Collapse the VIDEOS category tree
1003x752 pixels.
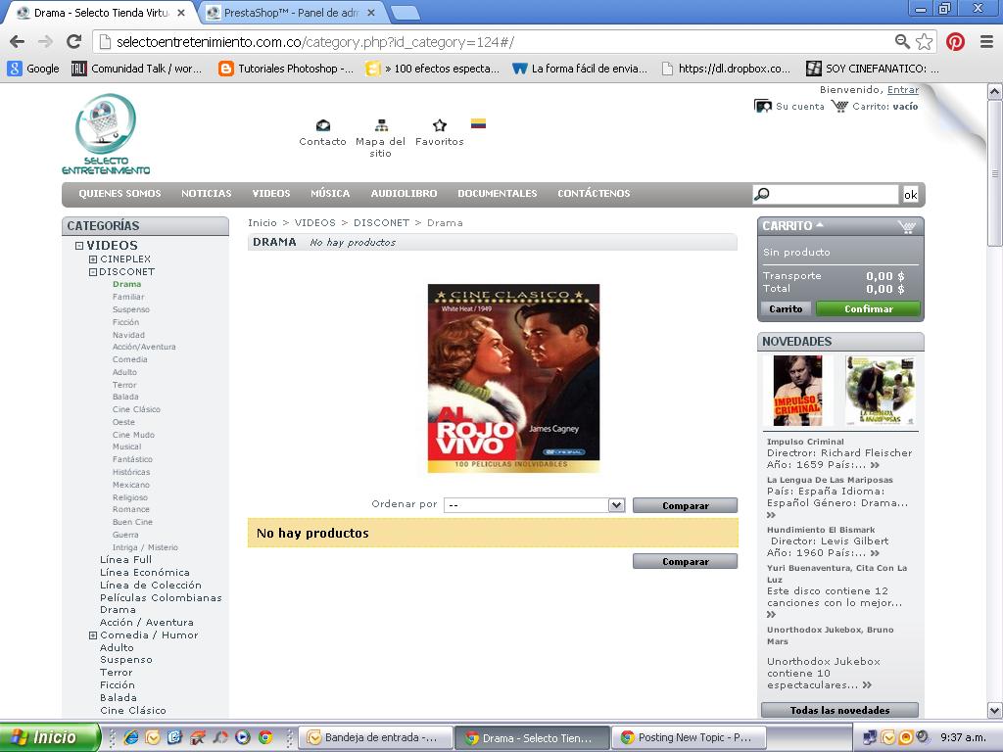click(x=79, y=246)
